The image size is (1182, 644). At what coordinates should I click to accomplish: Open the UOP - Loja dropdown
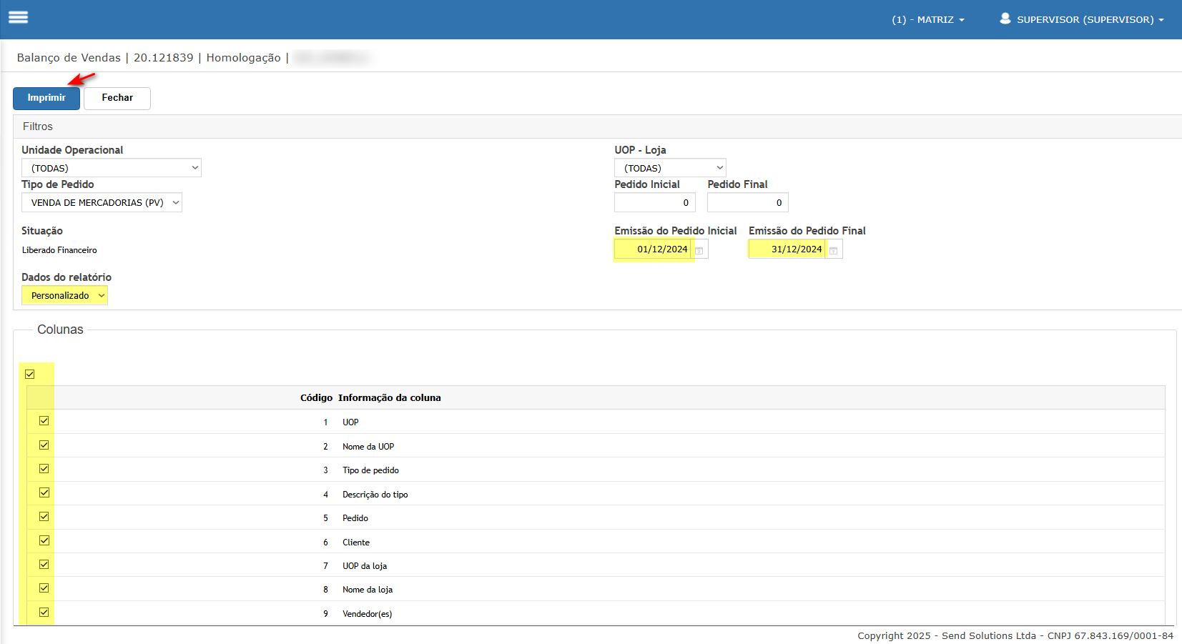tap(670, 168)
